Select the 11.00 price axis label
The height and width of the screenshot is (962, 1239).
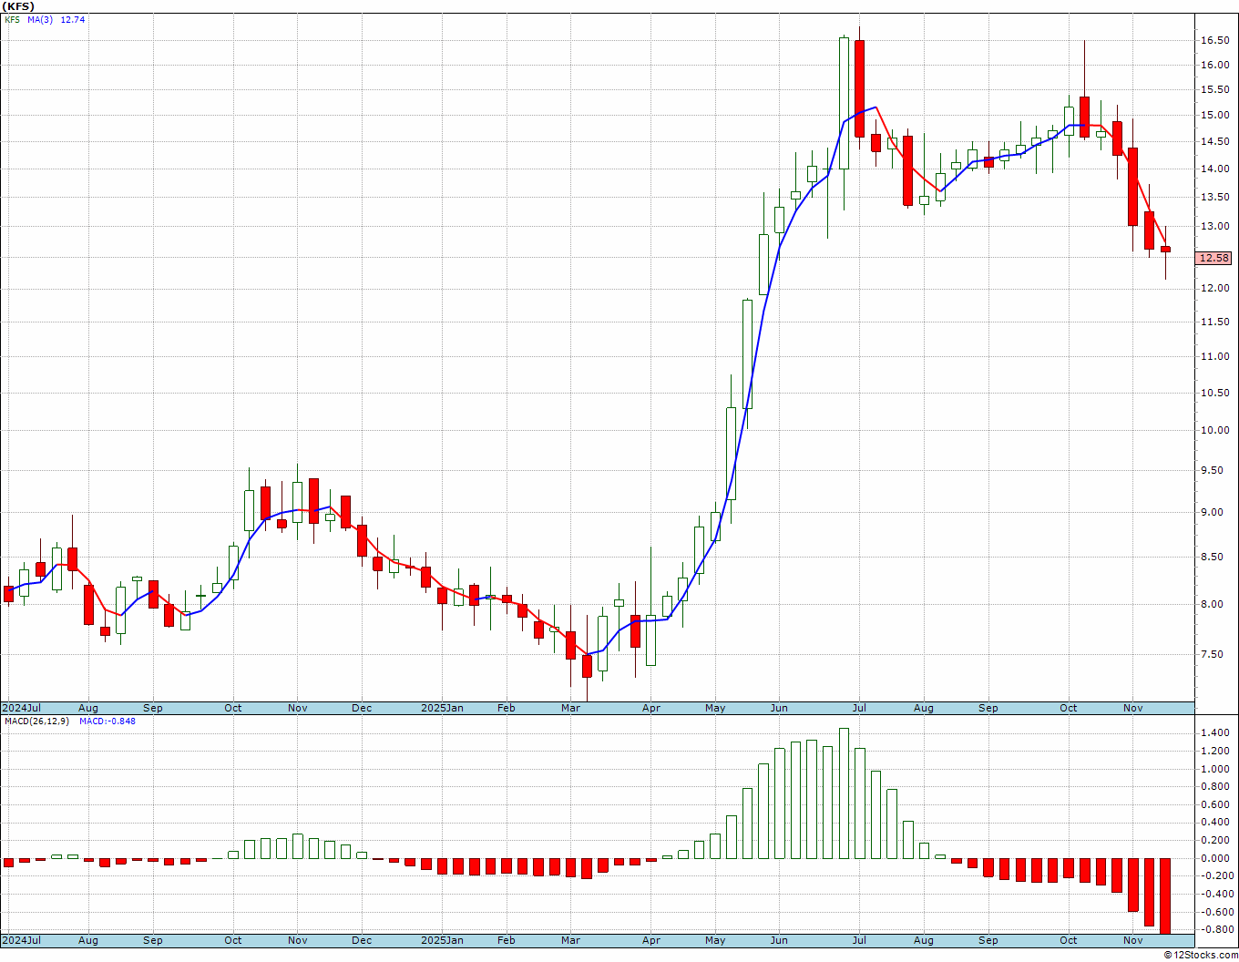coord(1214,356)
